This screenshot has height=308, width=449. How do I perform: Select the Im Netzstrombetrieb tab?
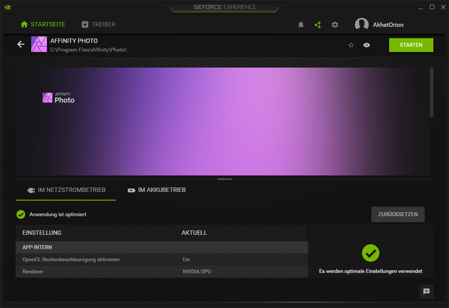tap(66, 190)
